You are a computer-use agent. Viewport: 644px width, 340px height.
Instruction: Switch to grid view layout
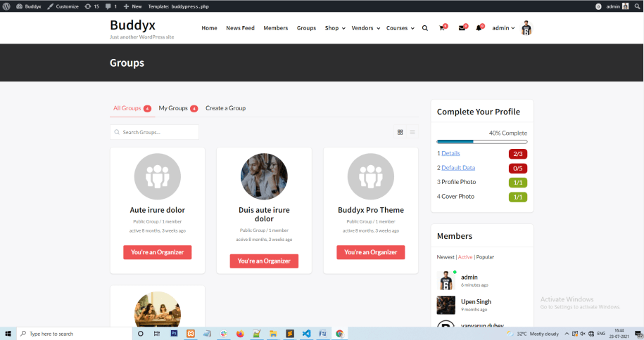click(400, 132)
